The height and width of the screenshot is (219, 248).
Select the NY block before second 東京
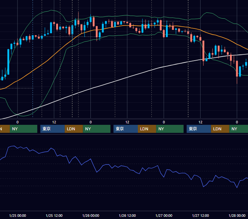click(x=97, y=129)
